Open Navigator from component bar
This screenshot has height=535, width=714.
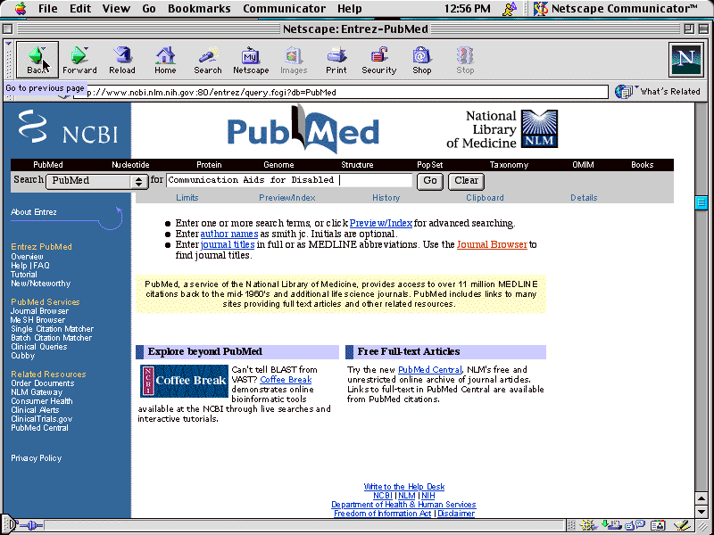pos(587,526)
